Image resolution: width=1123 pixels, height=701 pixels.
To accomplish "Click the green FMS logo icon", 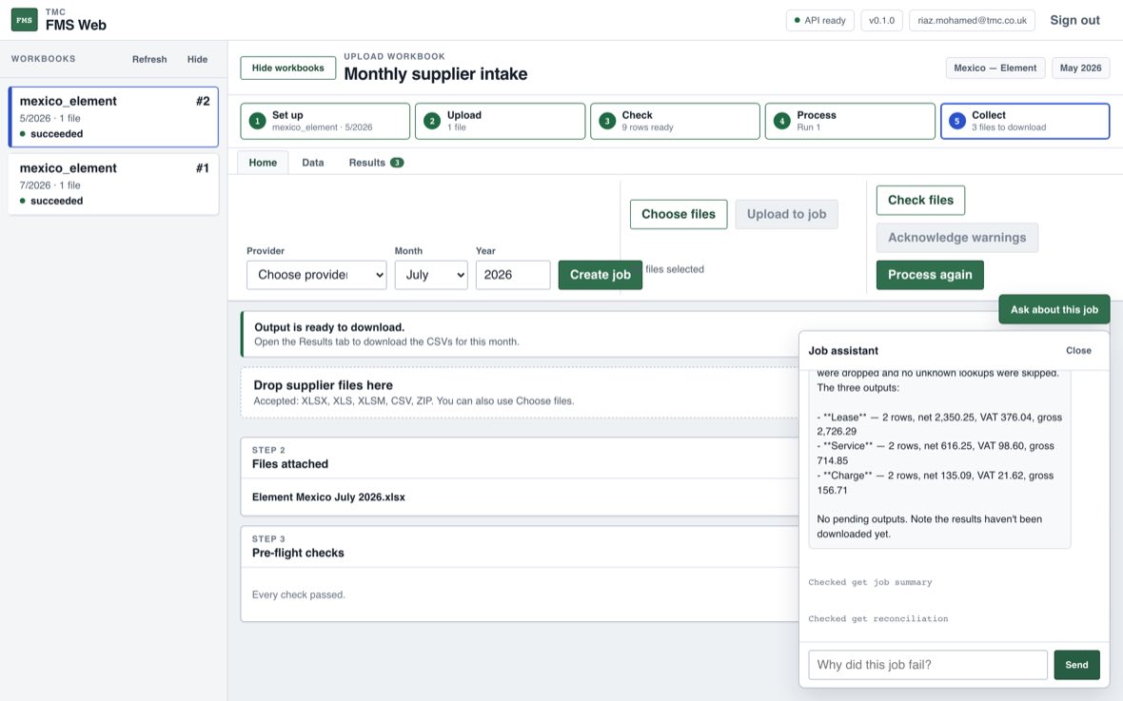I will coord(25,19).
